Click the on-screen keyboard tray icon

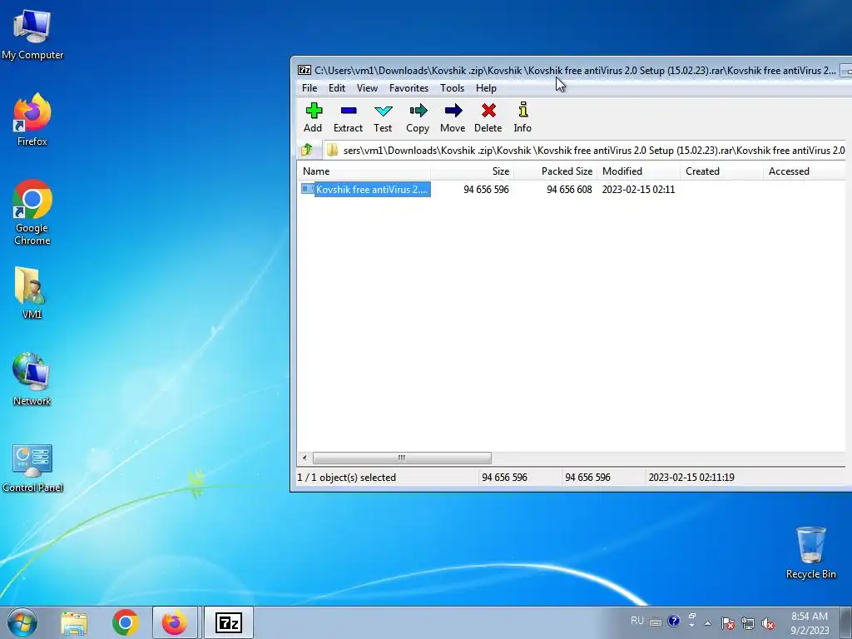[656, 622]
